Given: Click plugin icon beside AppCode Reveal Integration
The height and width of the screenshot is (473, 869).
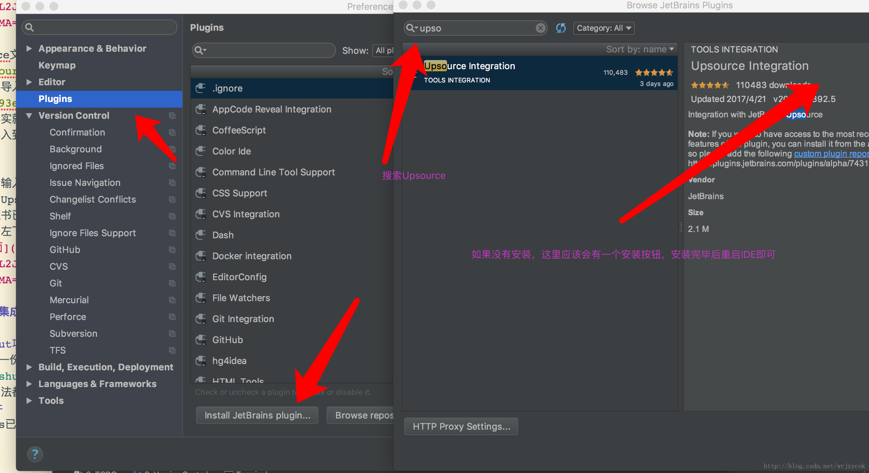Looking at the screenshot, I should (x=201, y=109).
